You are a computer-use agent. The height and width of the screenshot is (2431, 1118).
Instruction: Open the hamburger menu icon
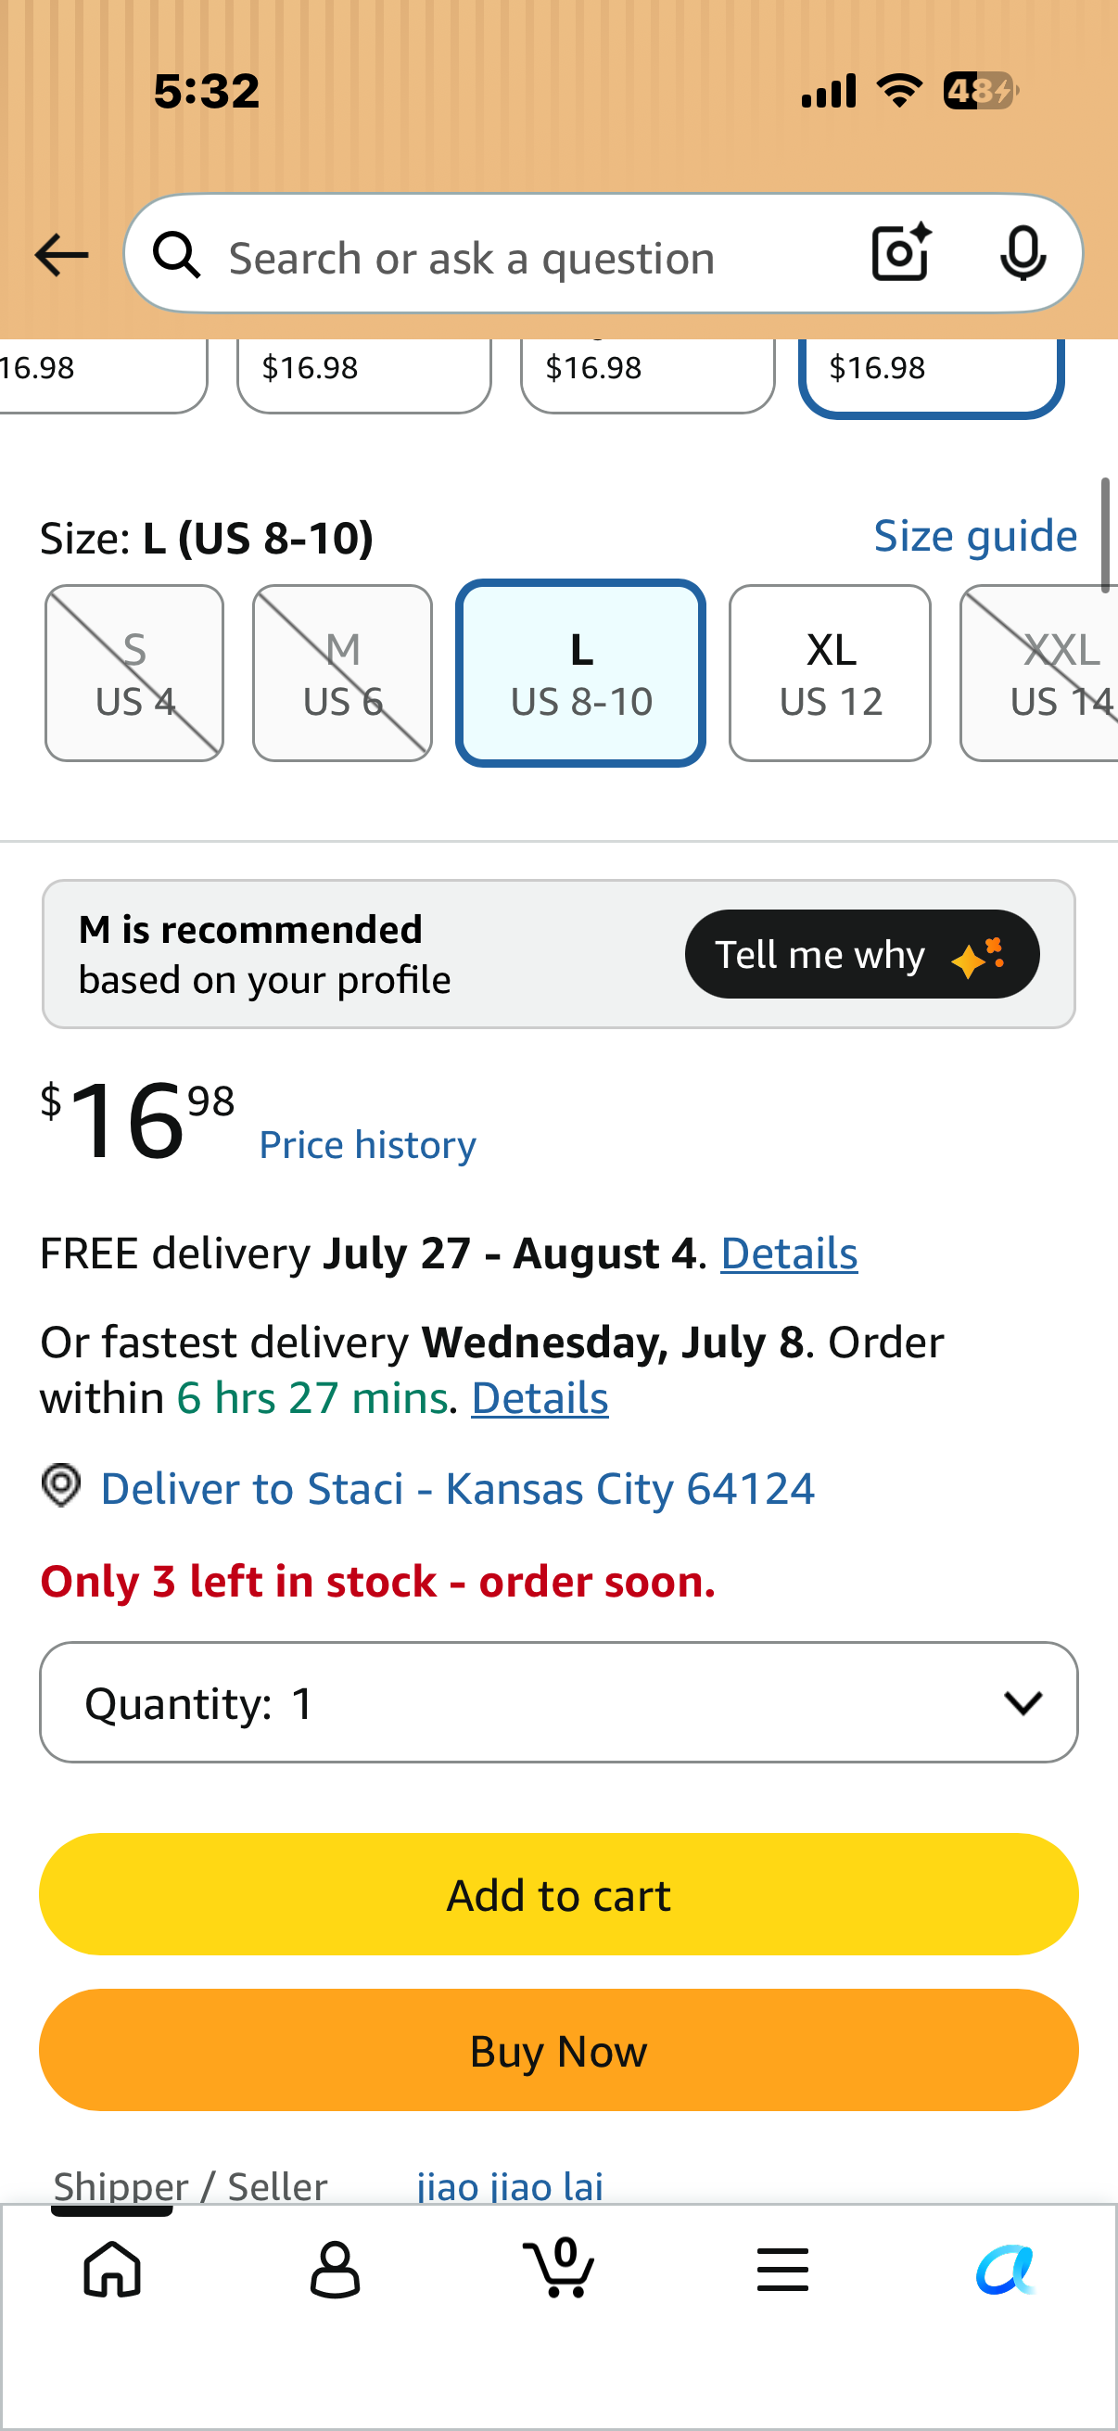782,2269
